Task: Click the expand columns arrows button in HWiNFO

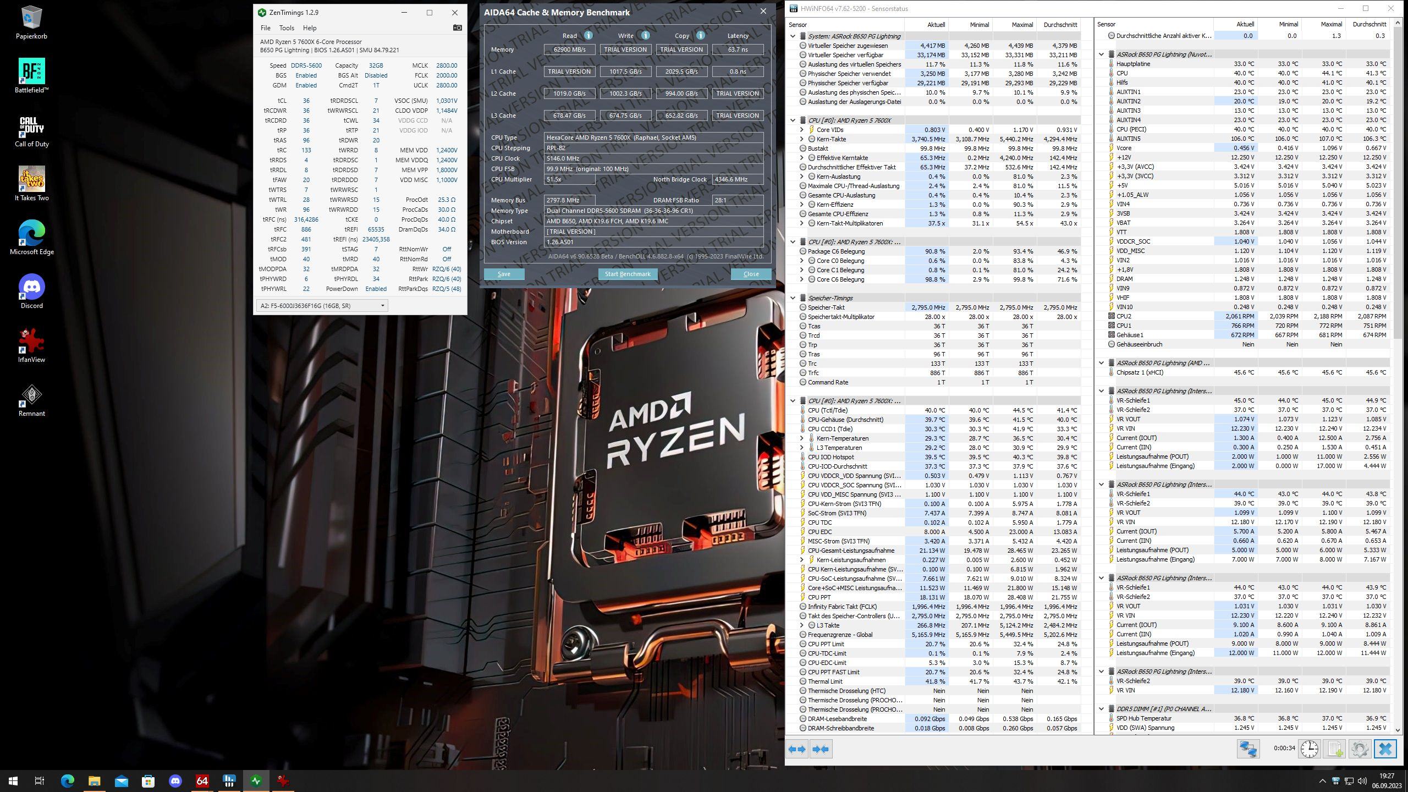Action: click(797, 749)
